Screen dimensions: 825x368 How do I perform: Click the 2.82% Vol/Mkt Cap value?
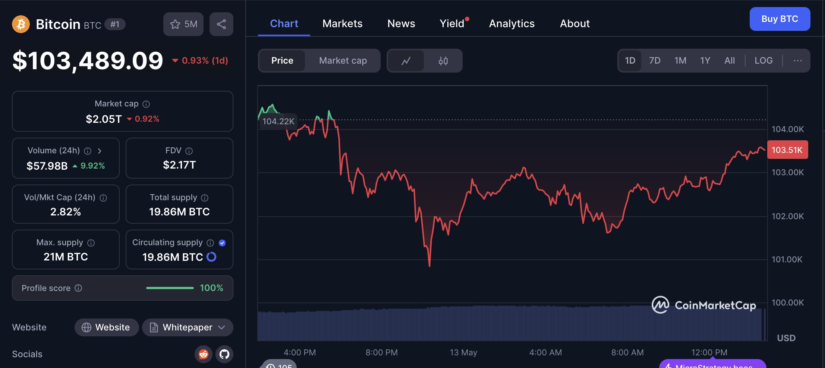(x=66, y=212)
